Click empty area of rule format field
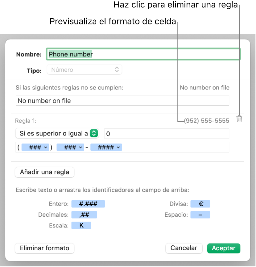256x267 pixels. click(176, 148)
